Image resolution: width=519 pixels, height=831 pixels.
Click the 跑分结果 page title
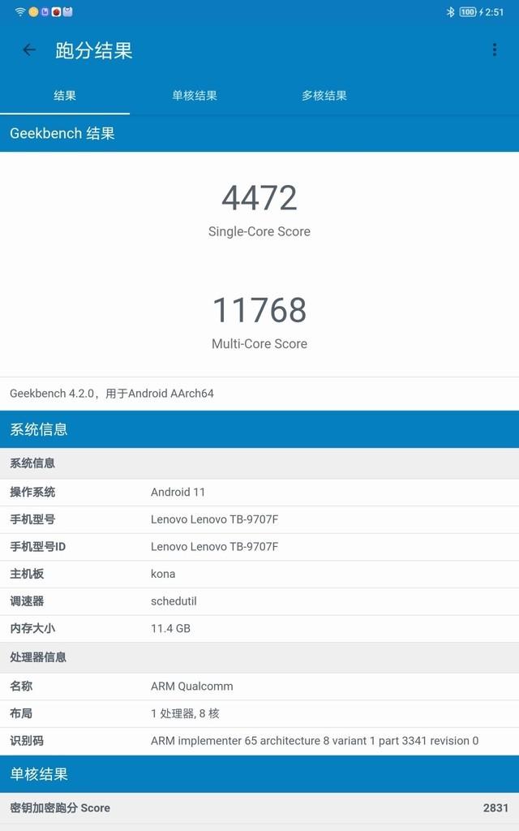(94, 50)
